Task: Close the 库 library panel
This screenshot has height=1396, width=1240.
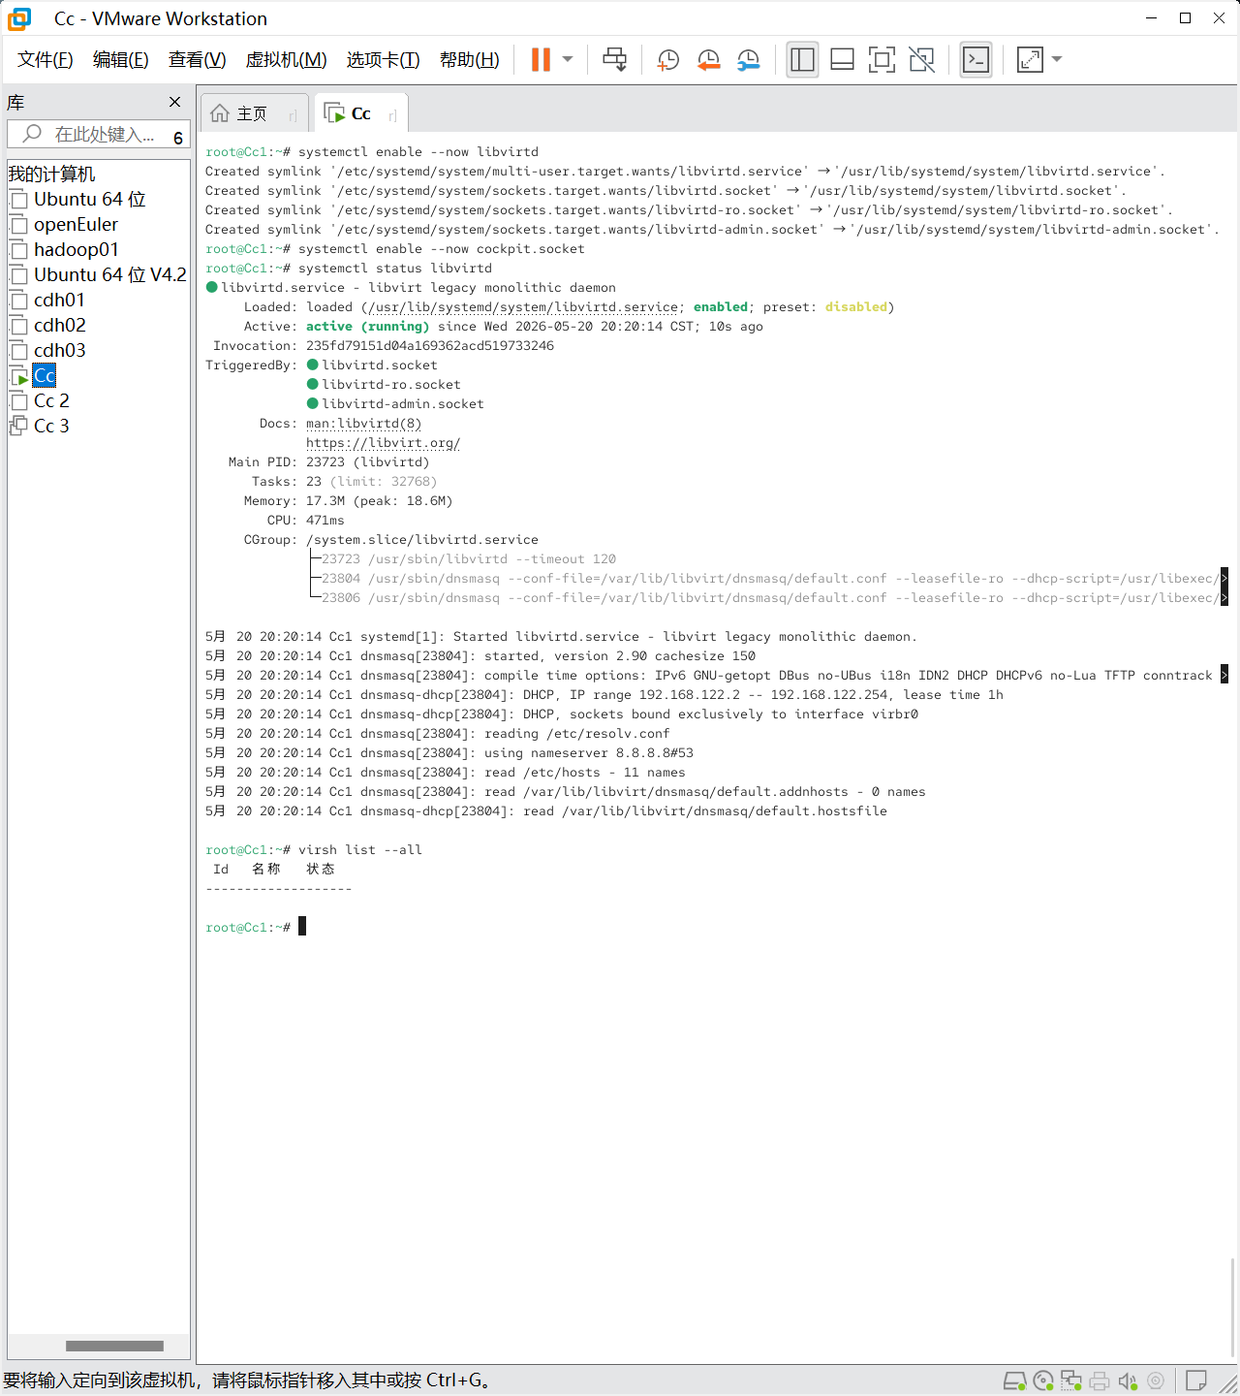Action: click(174, 102)
